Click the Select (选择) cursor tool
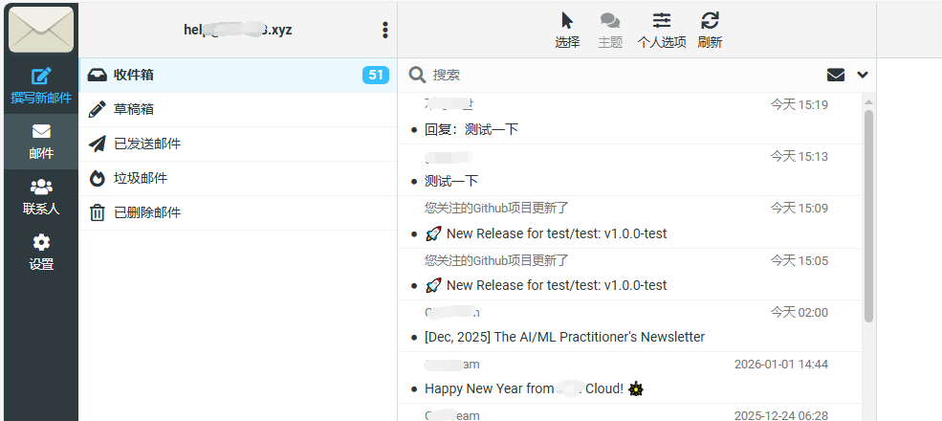Image resolution: width=942 pixels, height=421 pixels. click(567, 29)
